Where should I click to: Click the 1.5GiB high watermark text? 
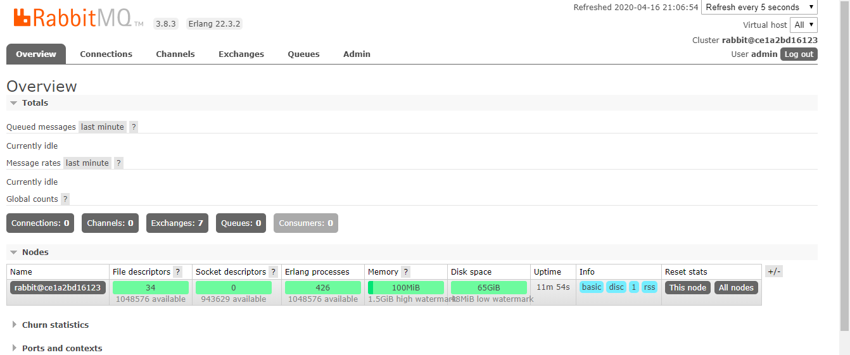point(412,299)
